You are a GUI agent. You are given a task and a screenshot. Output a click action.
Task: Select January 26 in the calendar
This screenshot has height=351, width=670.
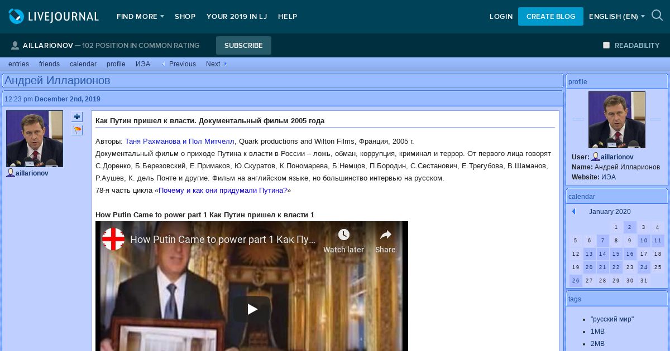(576, 281)
